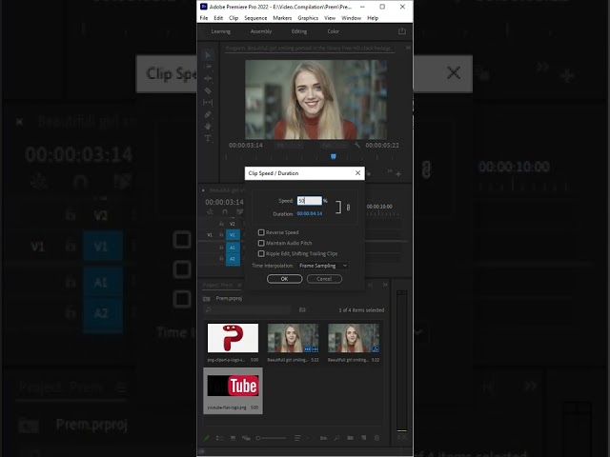
Task: Open the Project: Prem panel menu
Action: (239, 286)
